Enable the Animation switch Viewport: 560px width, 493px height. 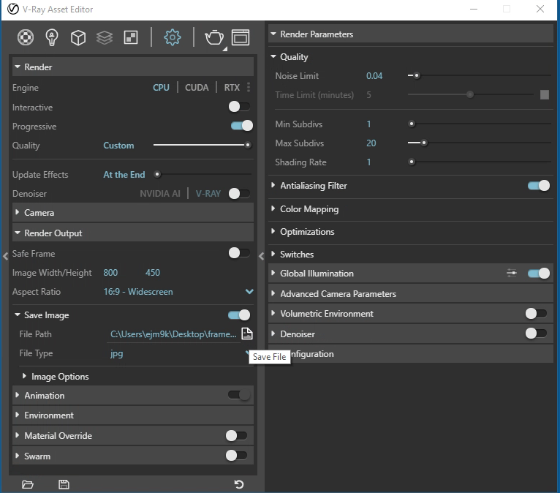tap(239, 395)
